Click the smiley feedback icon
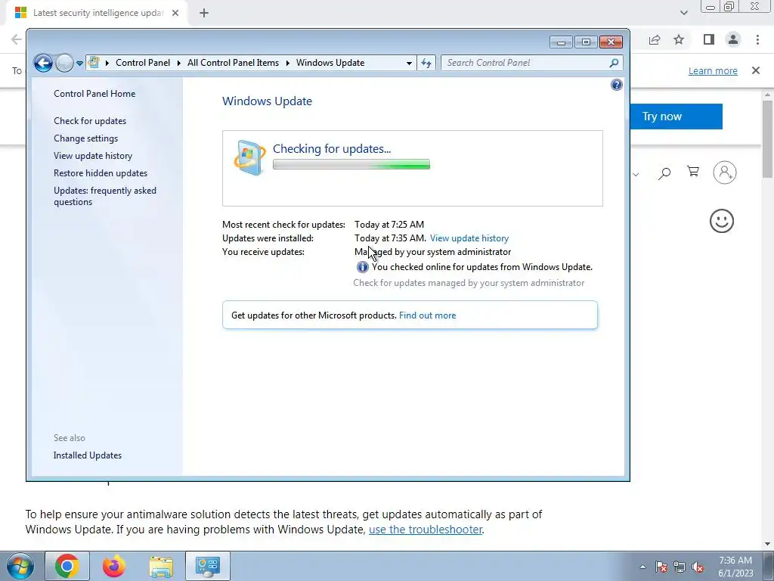 click(722, 221)
